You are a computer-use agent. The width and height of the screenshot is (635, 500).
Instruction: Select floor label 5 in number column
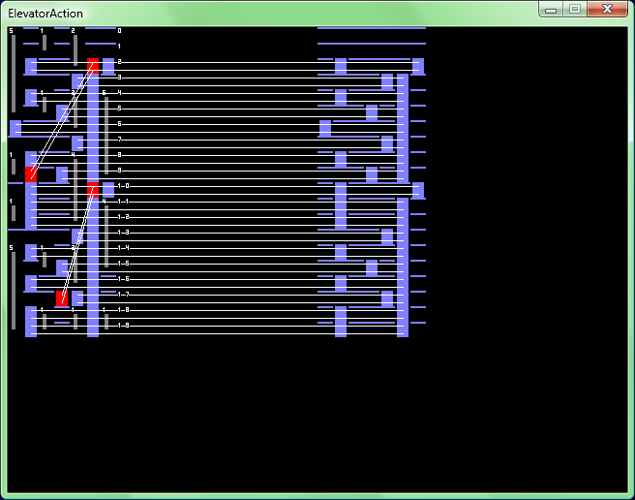coord(119,109)
